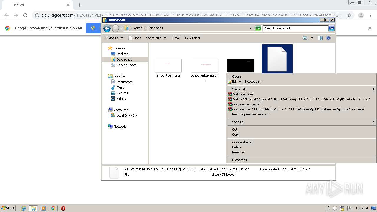377x212 pixels.
Task: Launch Internet Explorer from taskbar
Action: [x=24, y=208]
